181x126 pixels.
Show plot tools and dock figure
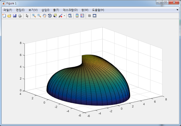[95, 16]
